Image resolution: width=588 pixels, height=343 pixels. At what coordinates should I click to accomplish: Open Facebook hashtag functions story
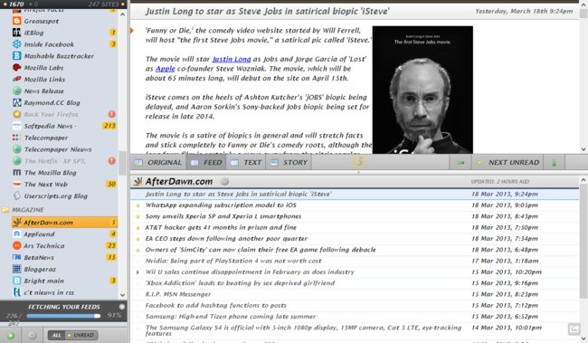point(355,306)
